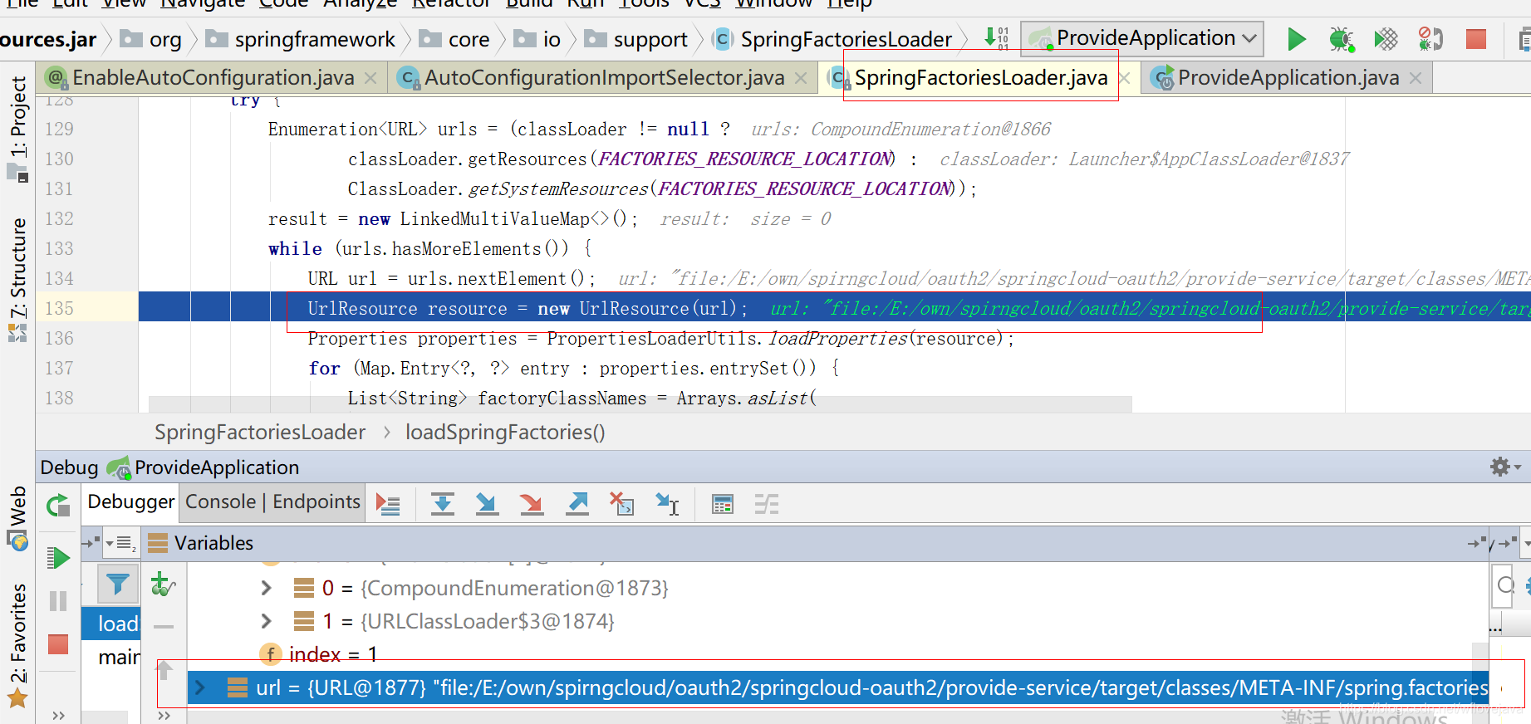Open the Debug panel settings gear

pyautogui.click(x=1504, y=467)
